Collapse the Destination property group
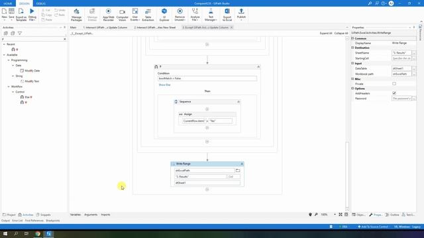This screenshot has height=238, width=424. coord(352,48)
